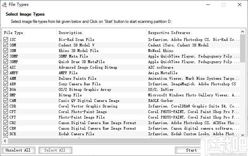This screenshot has width=248, height=156.
Task: Click the 'Amiga Metafile' software cell
Action: [163, 73]
